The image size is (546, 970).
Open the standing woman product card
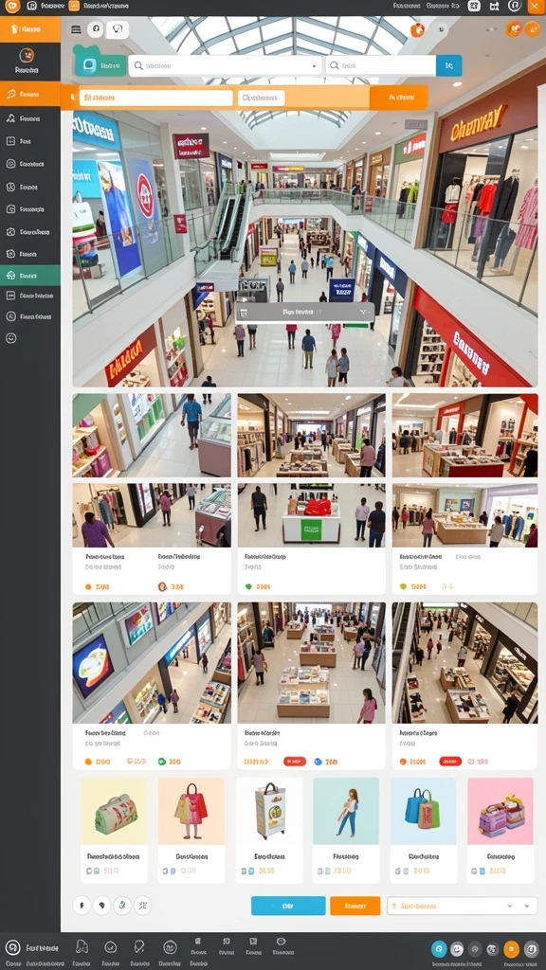click(x=346, y=830)
